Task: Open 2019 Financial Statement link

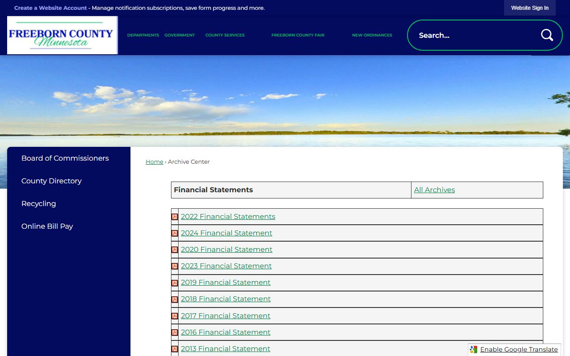Action: 225,282
